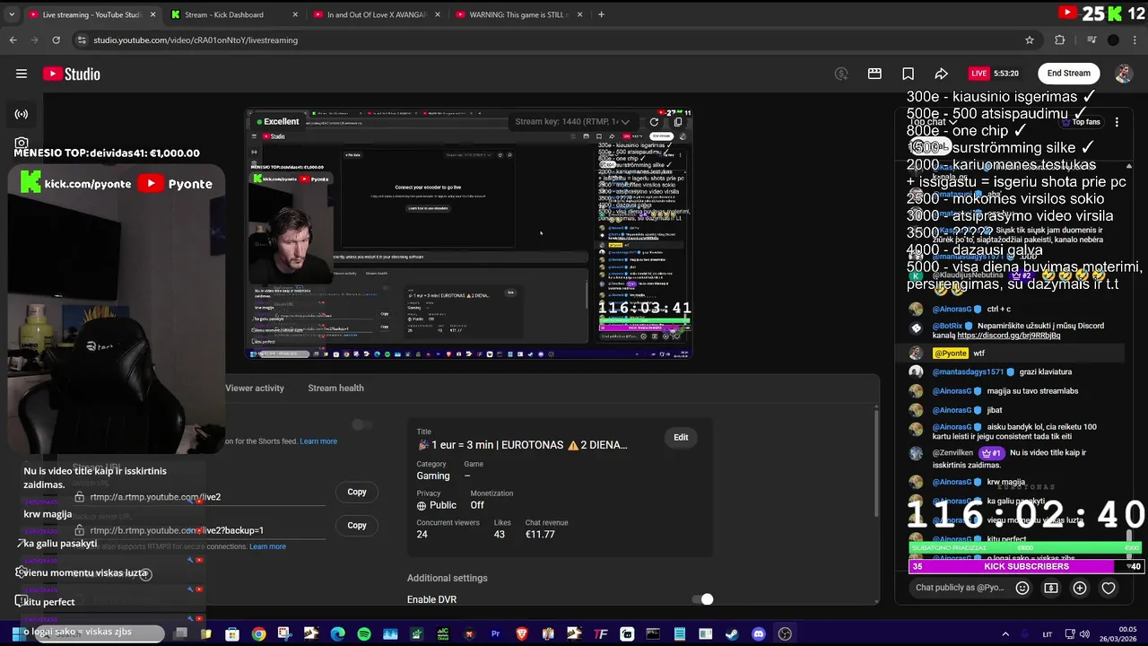Image resolution: width=1148 pixels, height=646 pixels.
Task: Click the red LIVE indicator badge
Action: point(978,74)
